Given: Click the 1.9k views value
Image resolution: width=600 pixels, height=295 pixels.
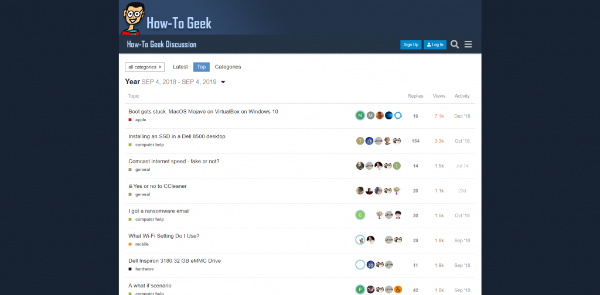Looking at the screenshot, I should pyautogui.click(x=439, y=265).
